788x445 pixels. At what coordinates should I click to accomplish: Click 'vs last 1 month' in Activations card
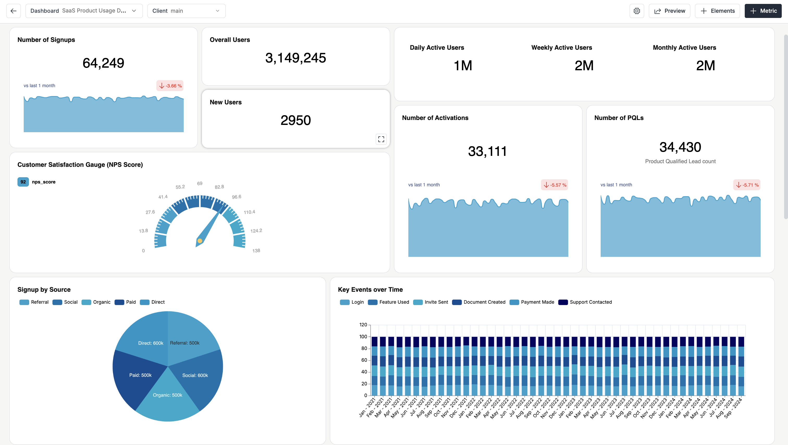pyautogui.click(x=424, y=185)
